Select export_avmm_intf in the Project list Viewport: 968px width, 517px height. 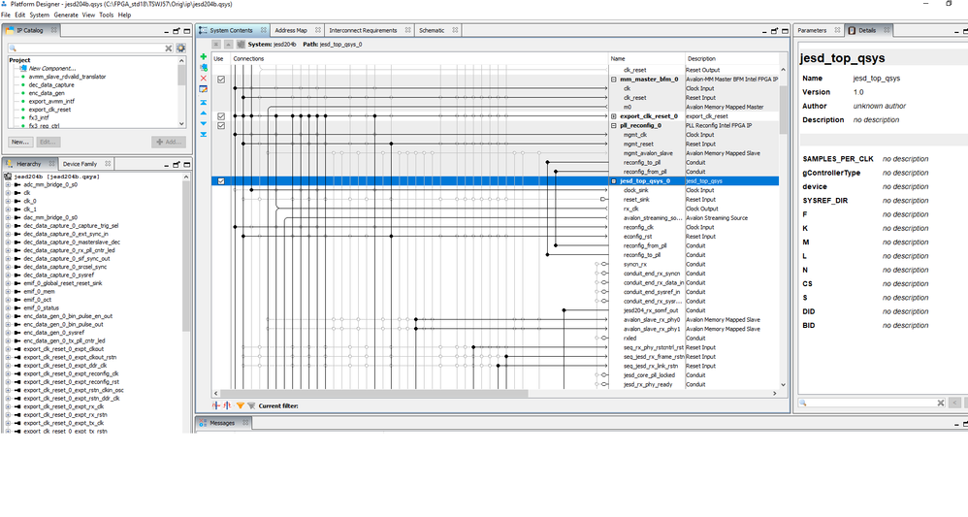point(51,101)
